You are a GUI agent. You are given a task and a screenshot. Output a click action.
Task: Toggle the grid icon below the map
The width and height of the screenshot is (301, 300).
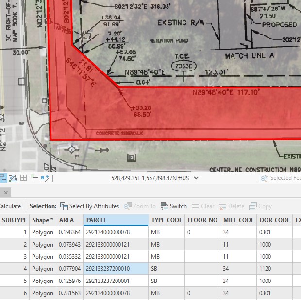(x=23, y=178)
